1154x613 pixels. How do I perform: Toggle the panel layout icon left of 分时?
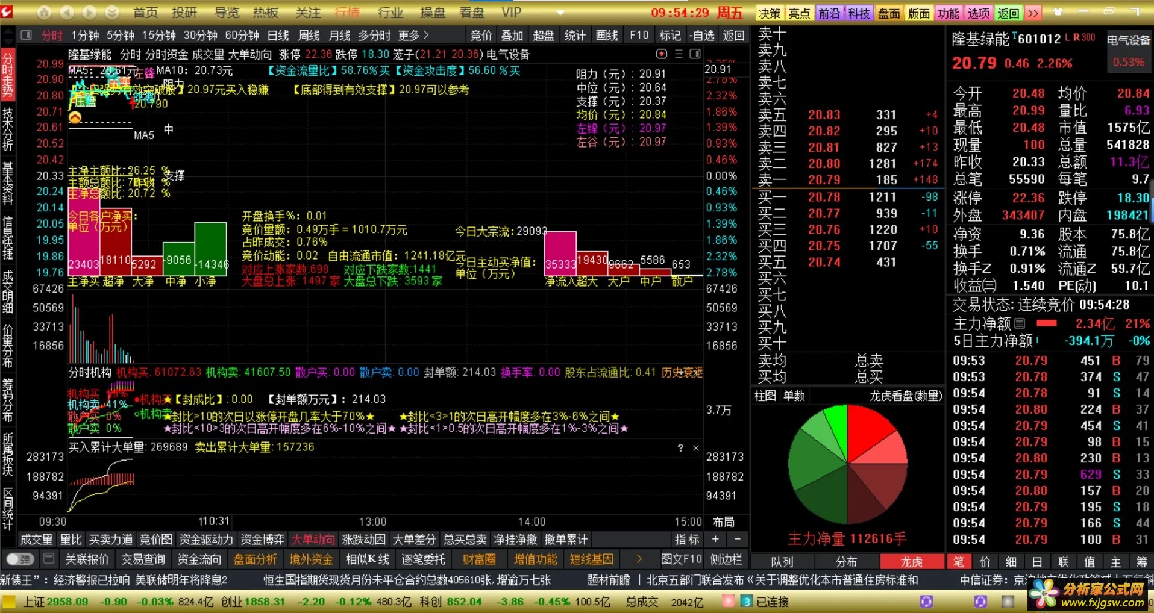26,35
